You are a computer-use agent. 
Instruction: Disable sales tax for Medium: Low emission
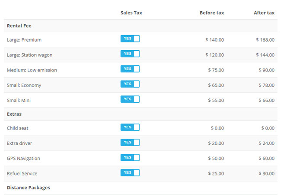coord(130,69)
